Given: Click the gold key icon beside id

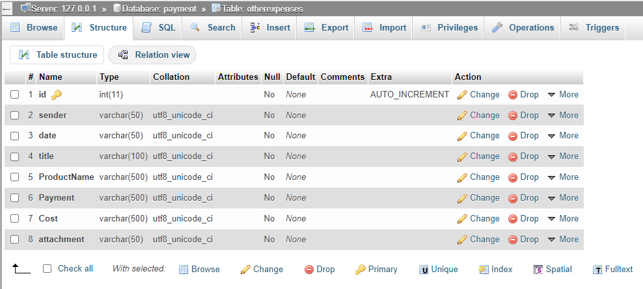Looking at the screenshot, I should [x=57, y=95].
